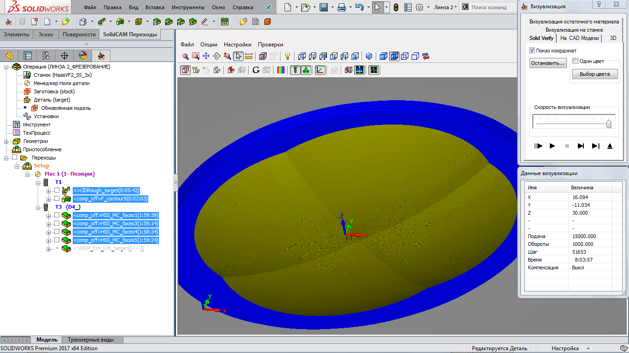
Task: Open the dropdown arrow beside Save icon
Action: pyautogui.click(x=332, y=7)
